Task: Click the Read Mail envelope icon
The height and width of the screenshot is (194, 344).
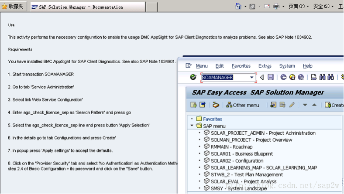Action: tap(267, 7)
